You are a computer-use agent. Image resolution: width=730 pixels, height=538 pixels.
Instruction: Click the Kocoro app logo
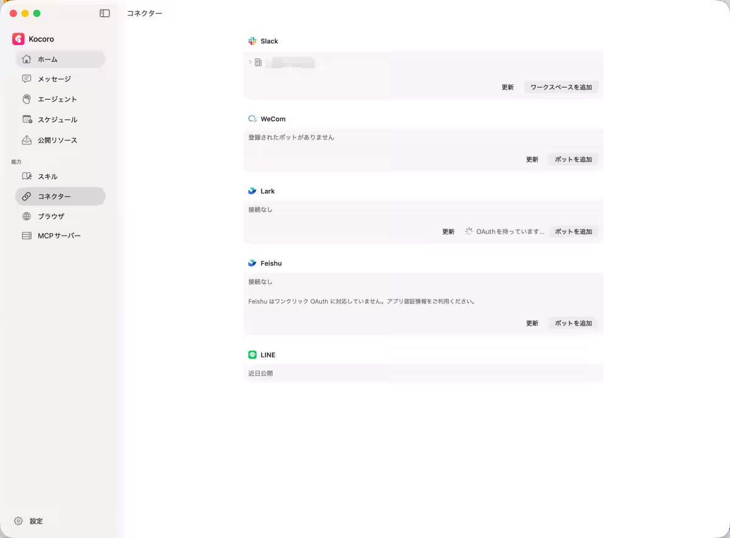point(18,39)
